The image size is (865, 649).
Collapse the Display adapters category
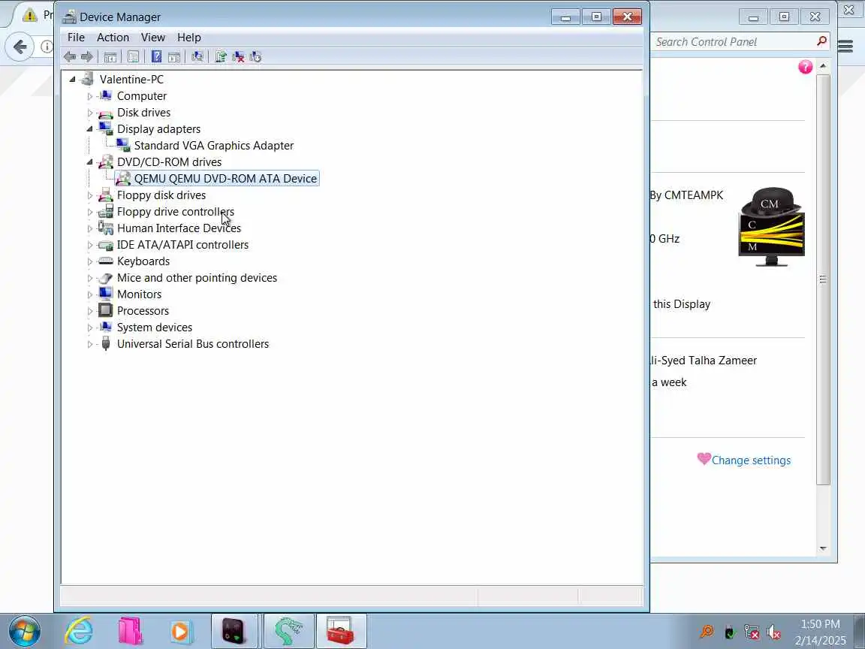click(89, 129)
